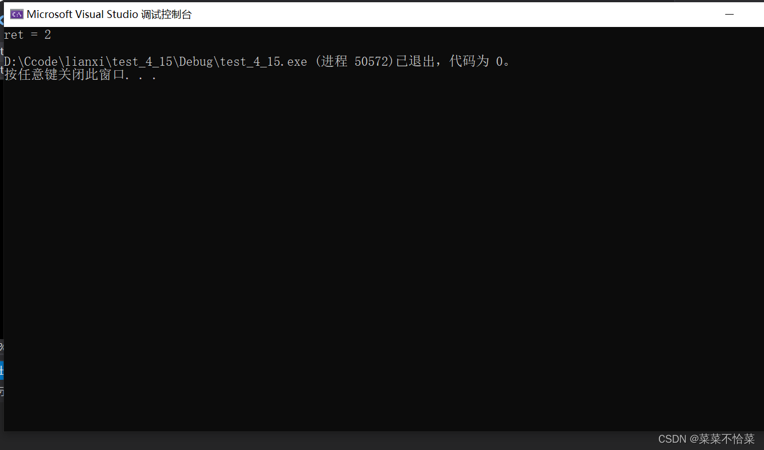Click the 已退出 exit status text
The image size is (764, 450).
416,62
